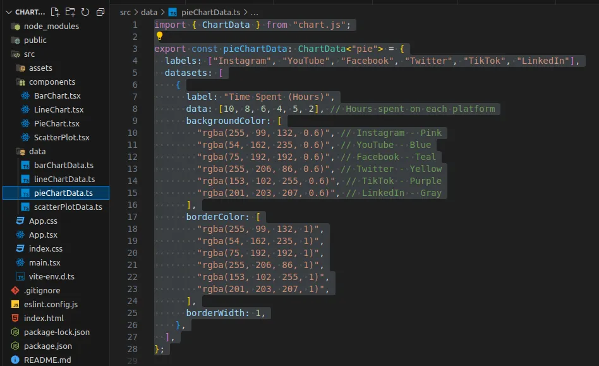This screenshot has width=599, height=366.
Task: Click "ChartData" in the import statement
Action: point(226,25)
